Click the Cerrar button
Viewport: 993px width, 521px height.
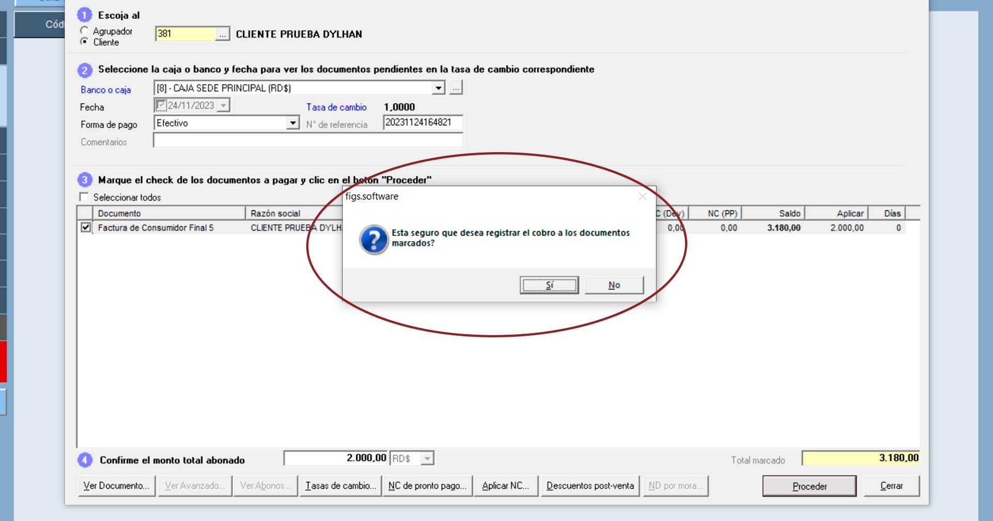point(891,486)
